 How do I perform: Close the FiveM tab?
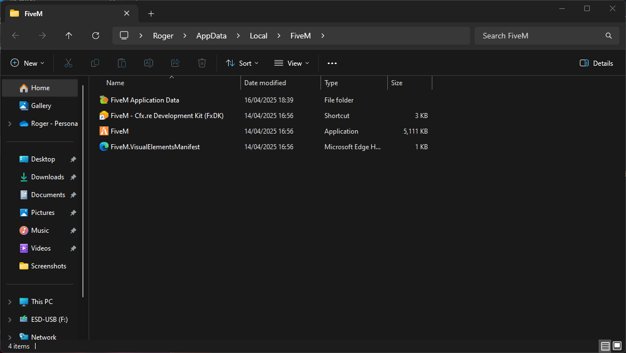[x=126, y=13]
